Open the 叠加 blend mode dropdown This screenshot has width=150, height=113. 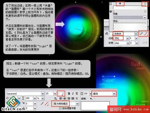pos(104,94)
